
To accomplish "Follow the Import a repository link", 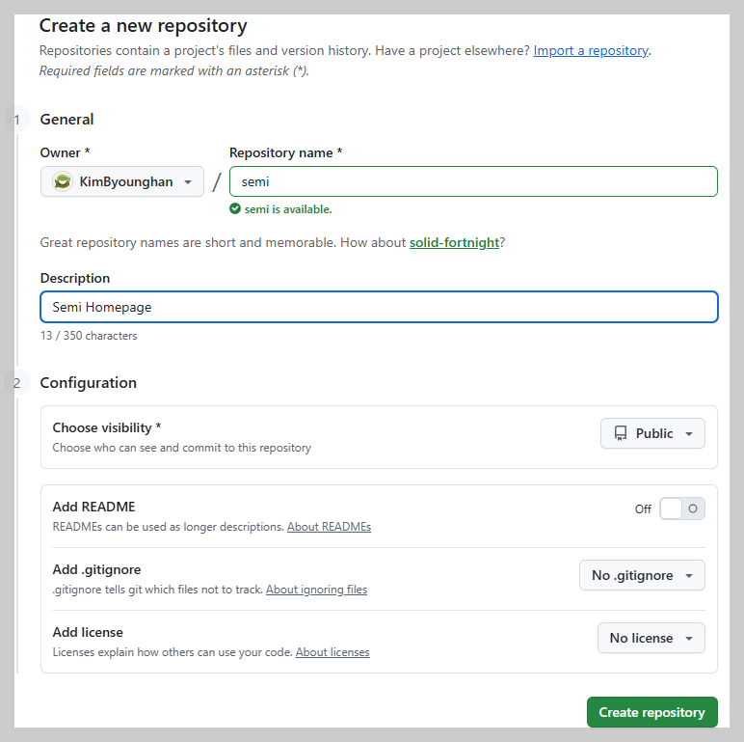I will [591, 50].
